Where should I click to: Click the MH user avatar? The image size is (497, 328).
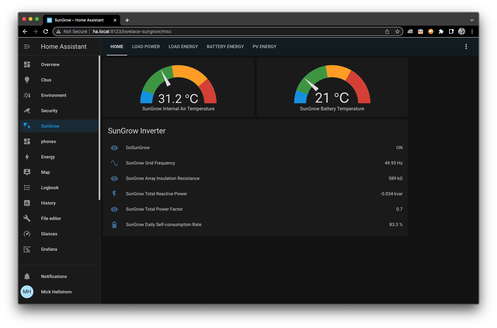point(27,292)
